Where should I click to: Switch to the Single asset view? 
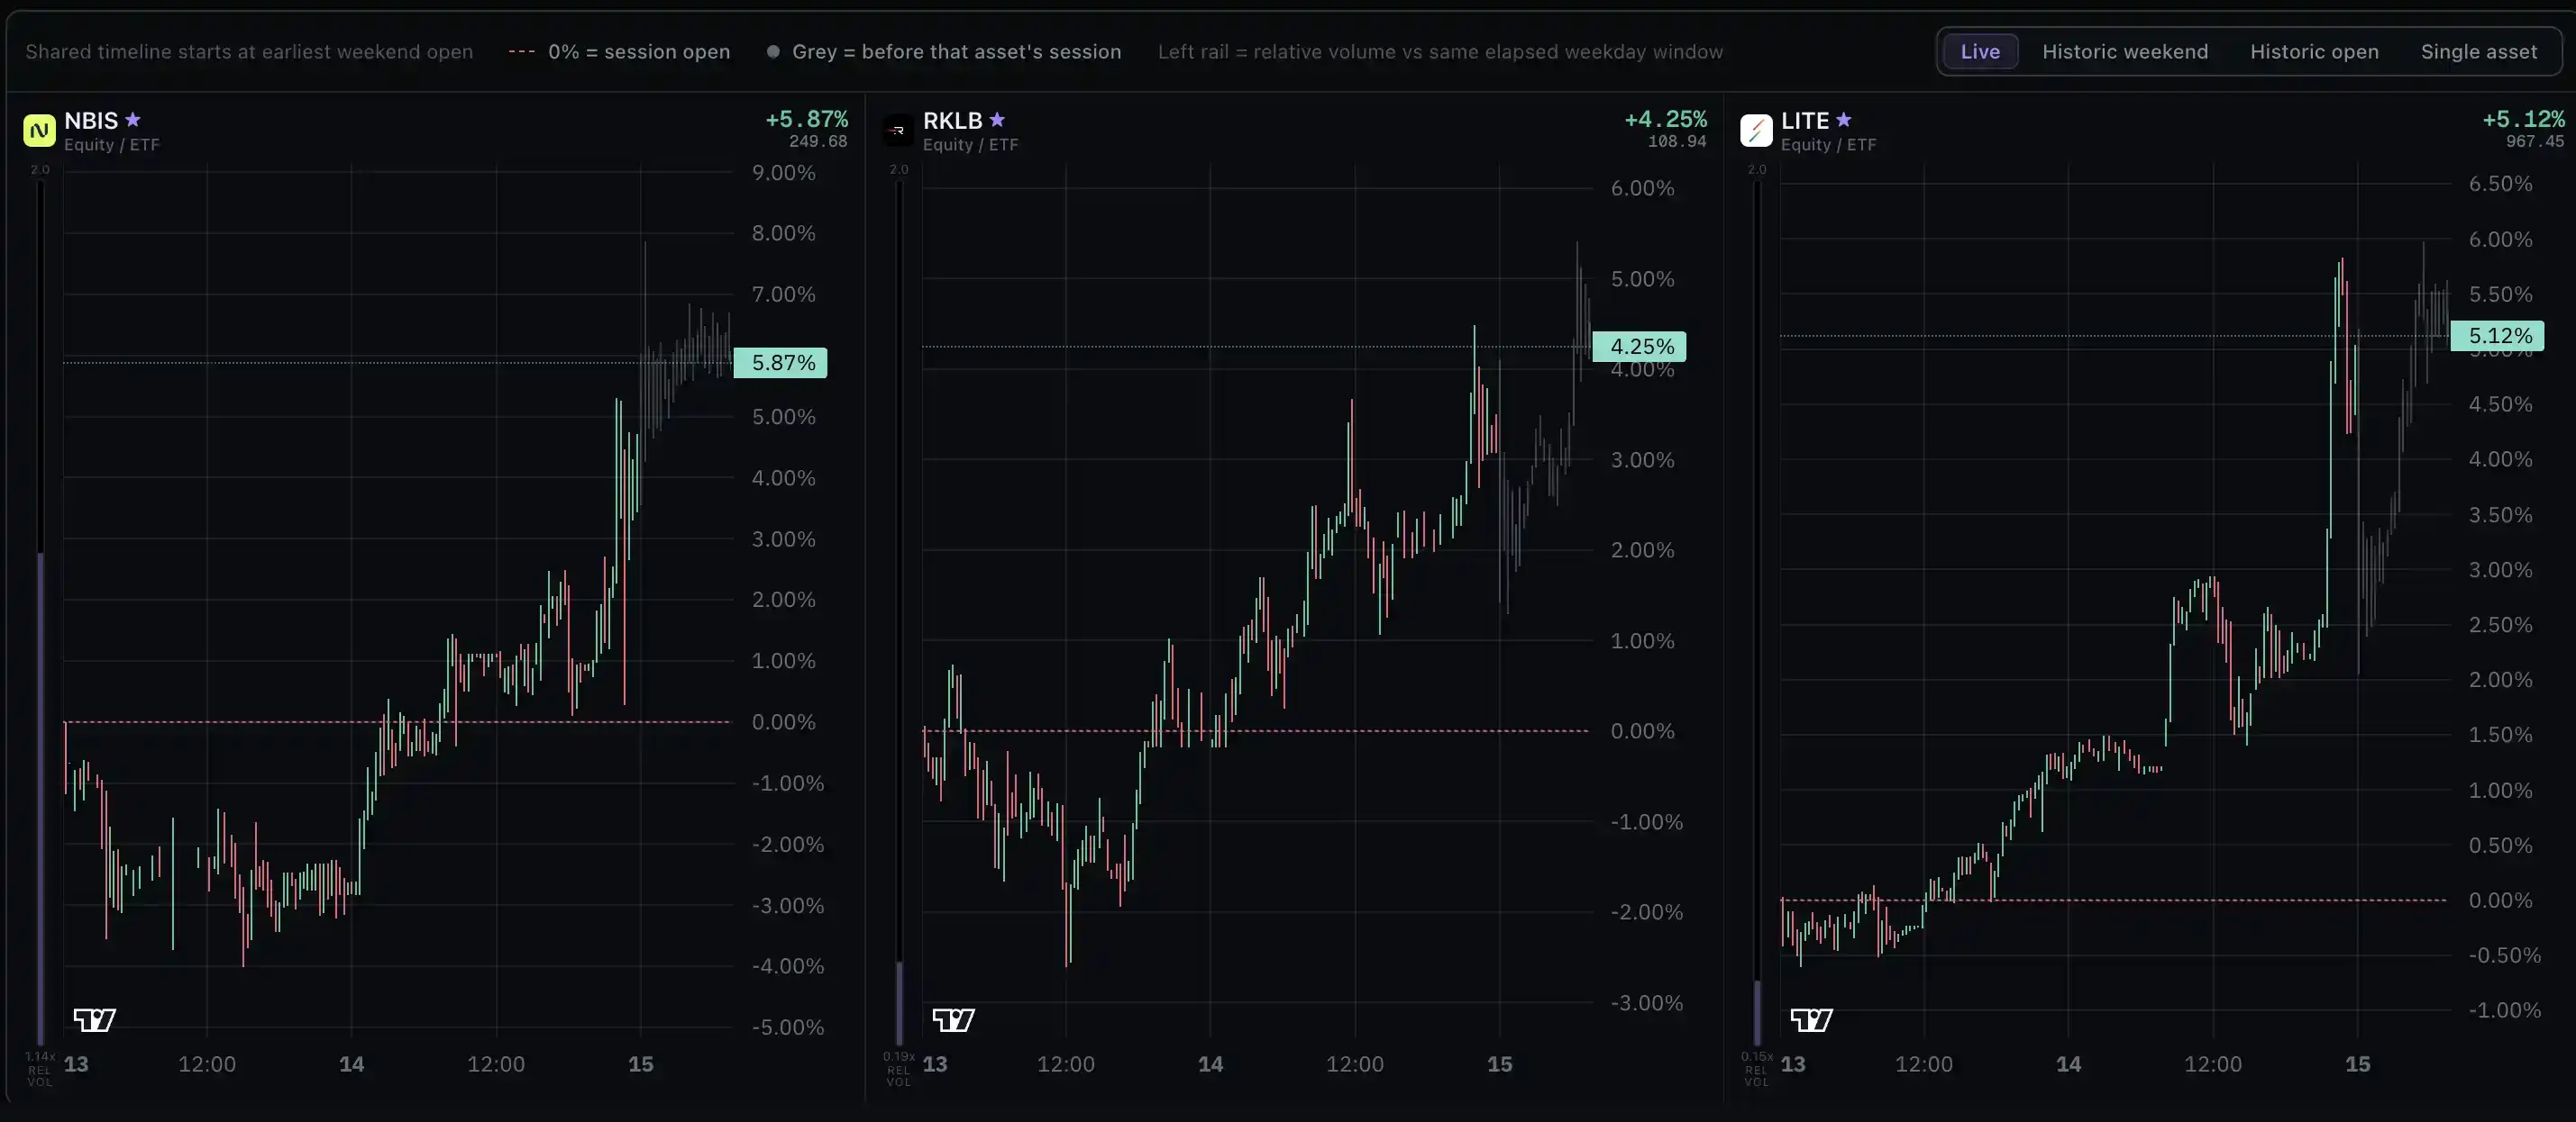pyautogui.click(x=2478, y=52)
